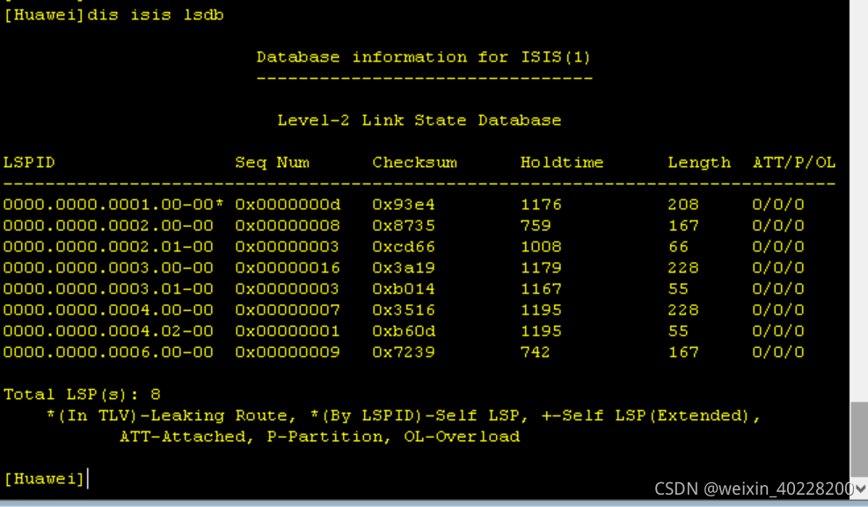Click checksum value 0x93e4

(x=404, y=205)
